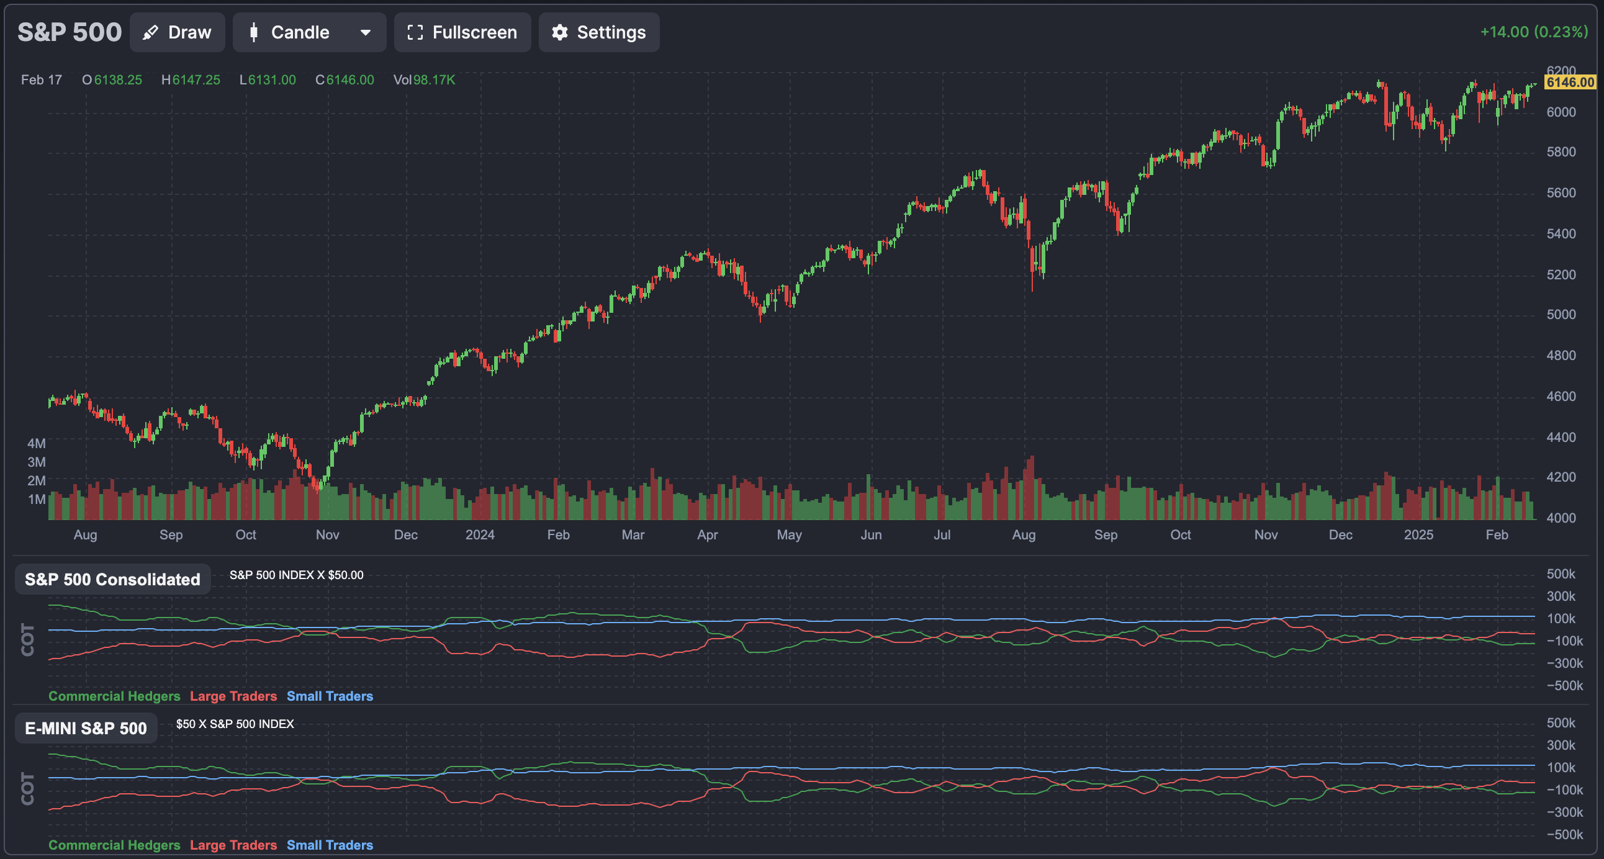
Task: Open the S&P 500 Consolidated report selector
Action: tap(113, 580)
